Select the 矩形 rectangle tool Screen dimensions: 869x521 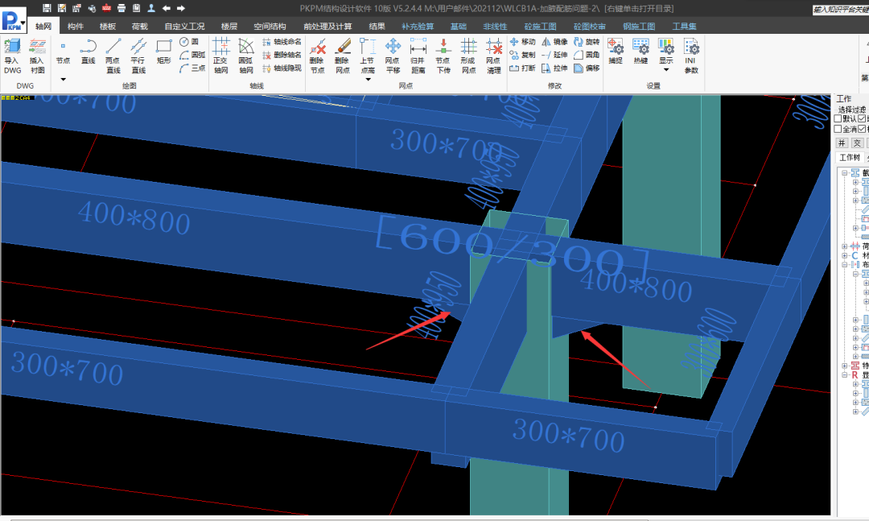[x=163, y=51]
